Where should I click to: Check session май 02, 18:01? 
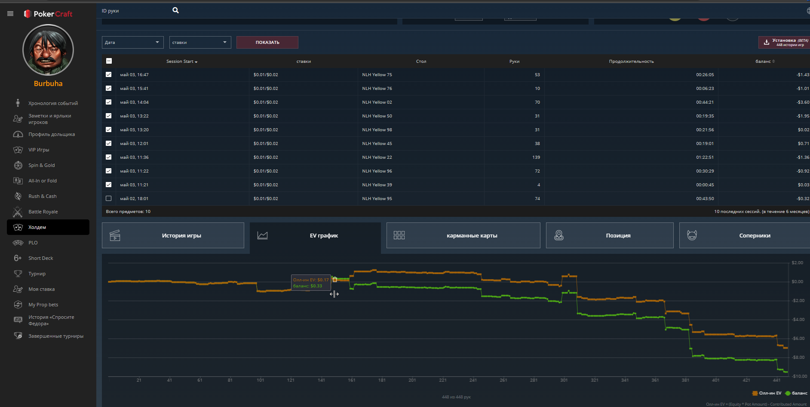[109, 198]
